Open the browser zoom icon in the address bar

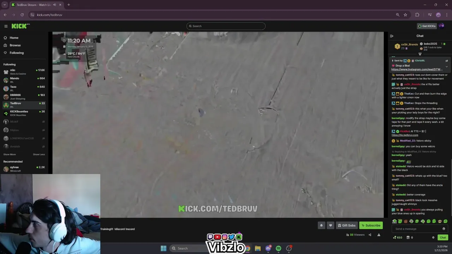click(398, 15)
